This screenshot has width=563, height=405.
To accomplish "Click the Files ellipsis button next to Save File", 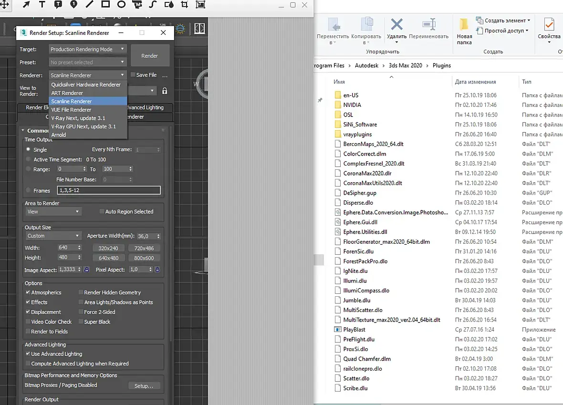I will coord(165,75).
